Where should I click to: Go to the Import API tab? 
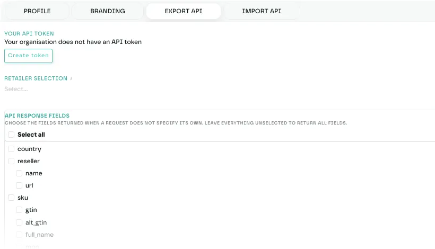click(x=262, y=11)
